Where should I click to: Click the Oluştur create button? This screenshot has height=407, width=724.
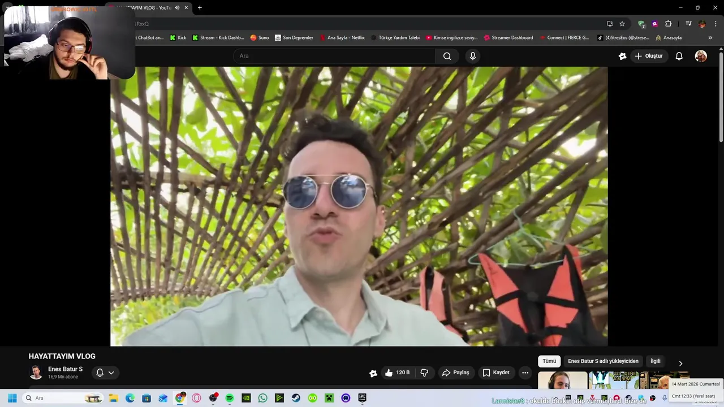coord(648,56)
